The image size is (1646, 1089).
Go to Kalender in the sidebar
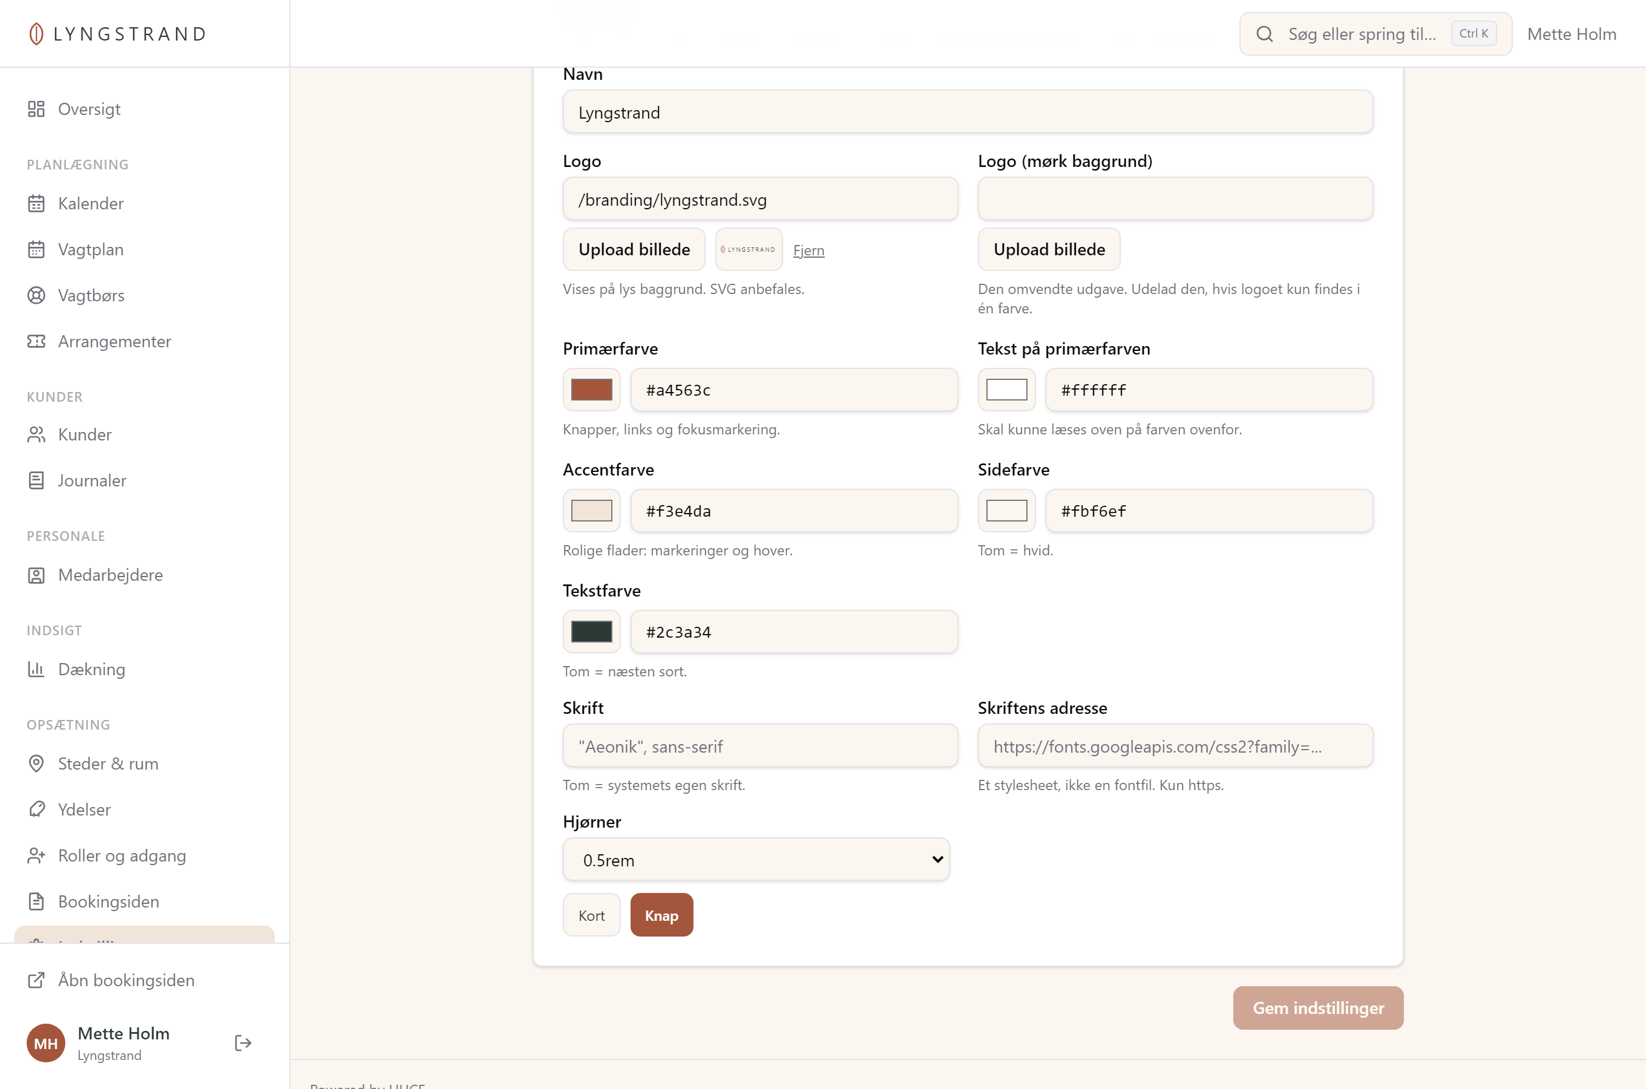coord(145,203)
